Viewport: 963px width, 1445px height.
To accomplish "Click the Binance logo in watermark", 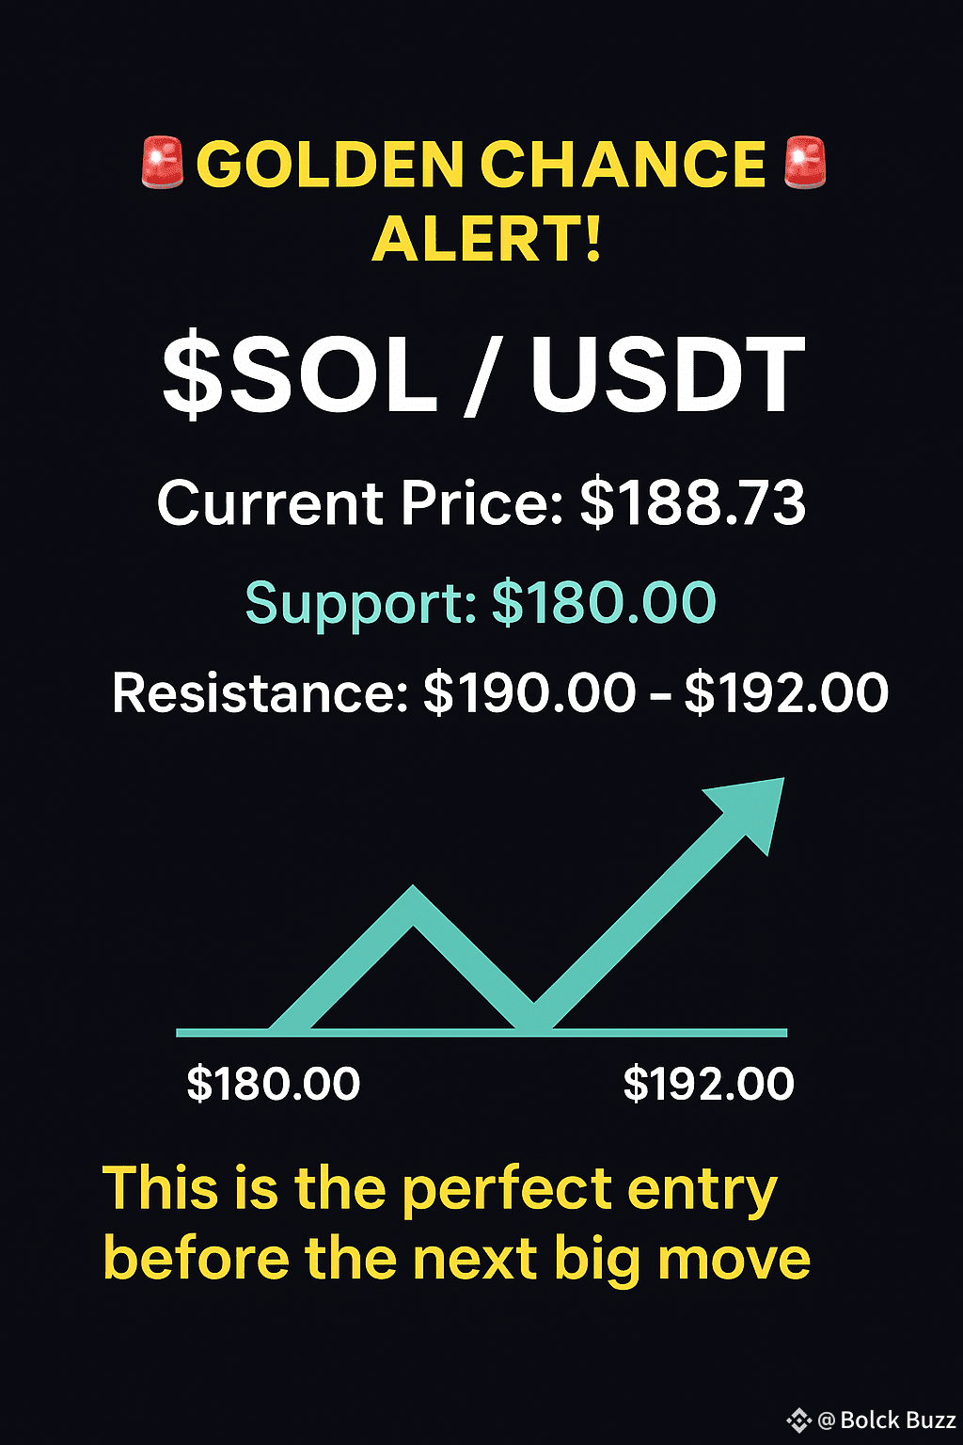I will tap(798, 1420).
